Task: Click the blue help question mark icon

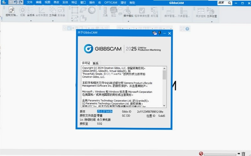Action: [187, 29]
